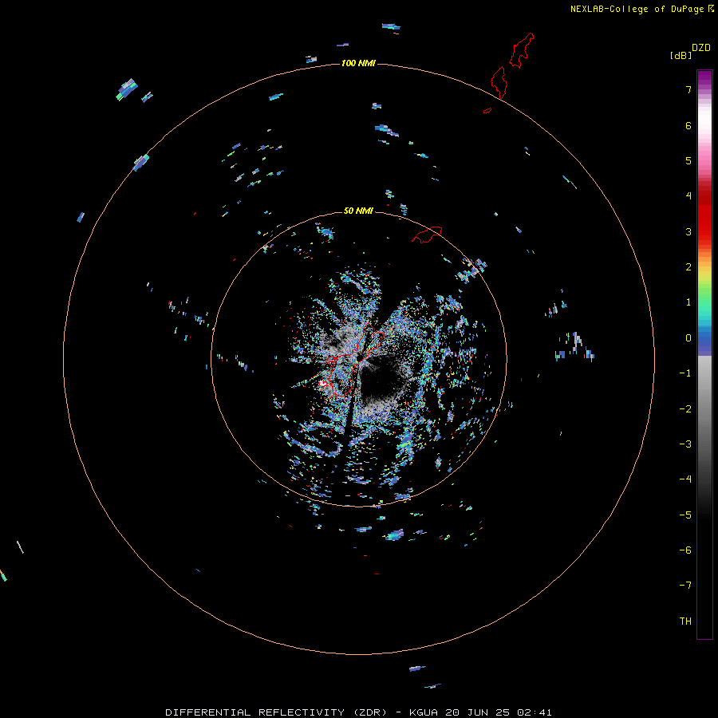Click the 5 value on color scale
Viewport: 718px width, 718px height.
coord(688,160)
